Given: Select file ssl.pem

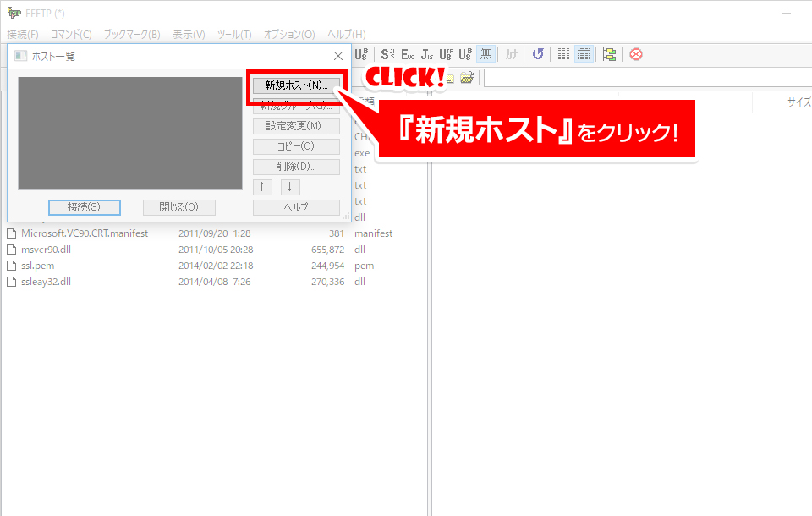Looking at the screenshot, I should coord(37,266).
